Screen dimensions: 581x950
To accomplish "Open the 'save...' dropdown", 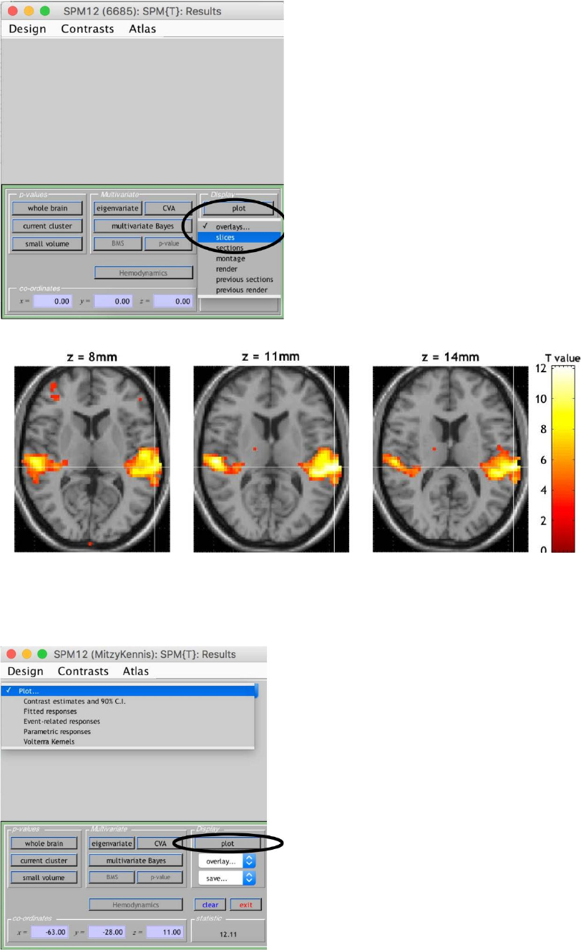I will (226, 878).
